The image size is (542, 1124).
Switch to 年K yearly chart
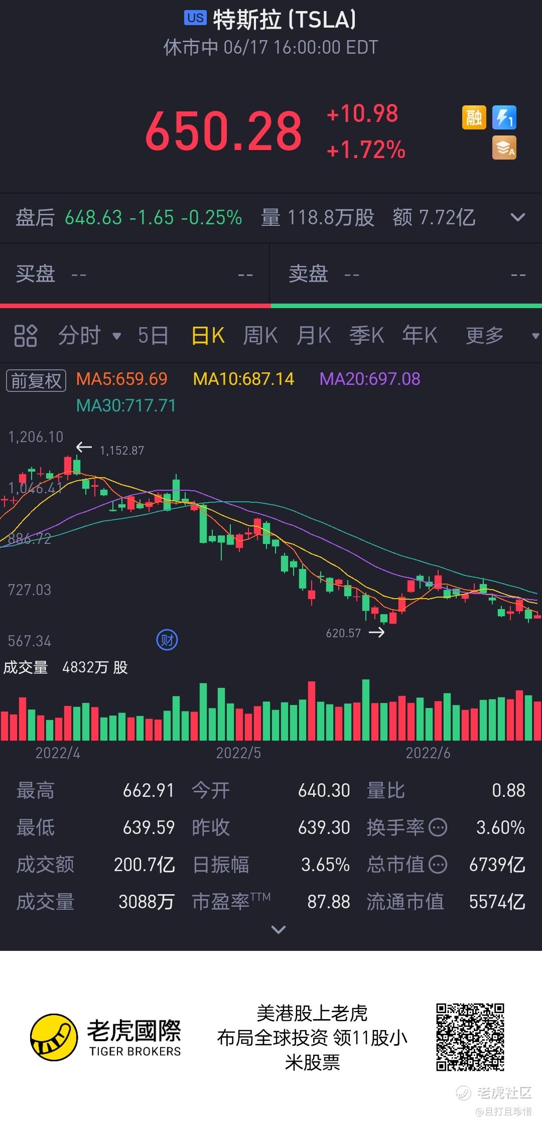(x=420, y=336)
